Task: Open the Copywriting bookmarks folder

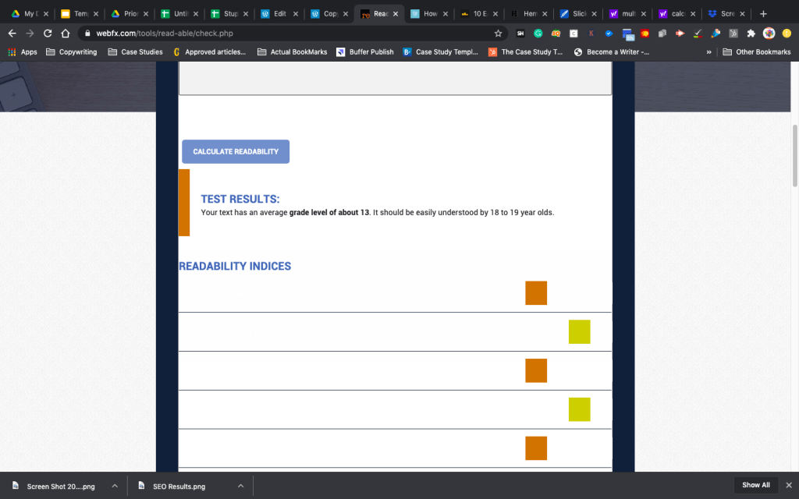Action: pos(72,52)
